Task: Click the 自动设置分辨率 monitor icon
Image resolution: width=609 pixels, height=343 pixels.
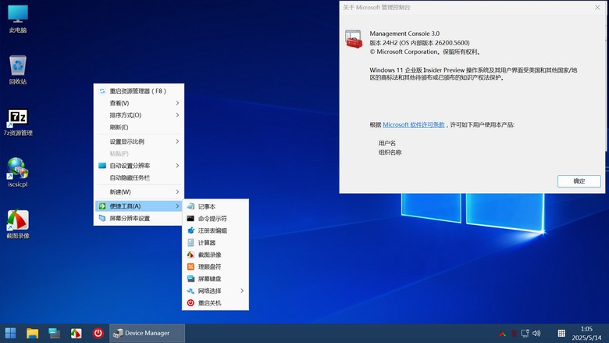Action: (102, 166)
